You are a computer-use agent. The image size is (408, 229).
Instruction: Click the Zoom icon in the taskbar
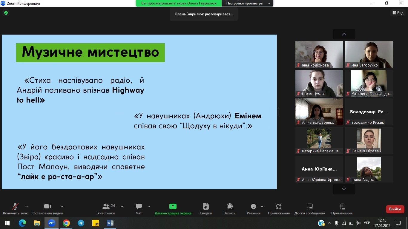(51, 223)
